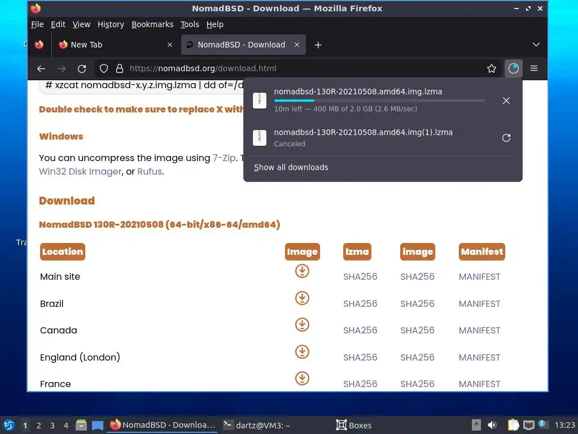Reload the NomadBSD download page
The height and width of the screenshot is (434, 578).
click(x=82, y=68)
